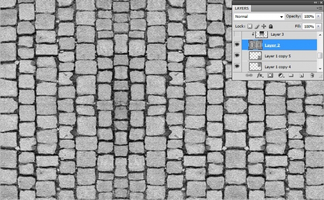This screenshot has height=200, width=324.
Task: Click Layer 1 copy 4 thumbnail
Action: [x=255, y=66]
